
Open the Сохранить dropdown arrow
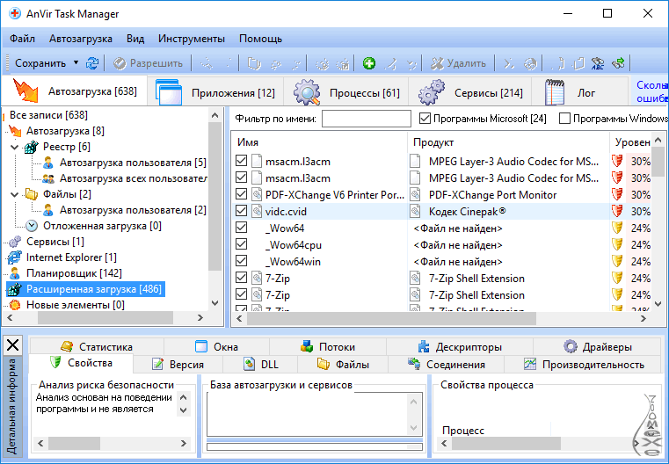click(76, 62)
